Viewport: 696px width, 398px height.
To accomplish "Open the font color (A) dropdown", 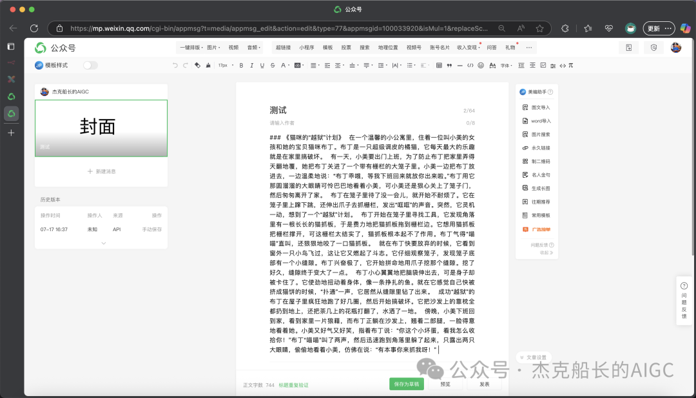I will click(285, 65).
